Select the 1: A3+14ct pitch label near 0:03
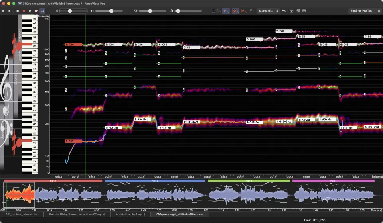The width and height of the screenshot is (383, 223). point(142,119)
